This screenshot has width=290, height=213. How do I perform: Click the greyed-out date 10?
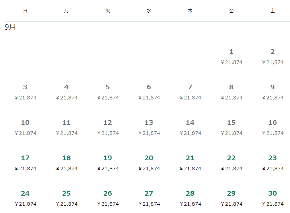pos(25,127)
